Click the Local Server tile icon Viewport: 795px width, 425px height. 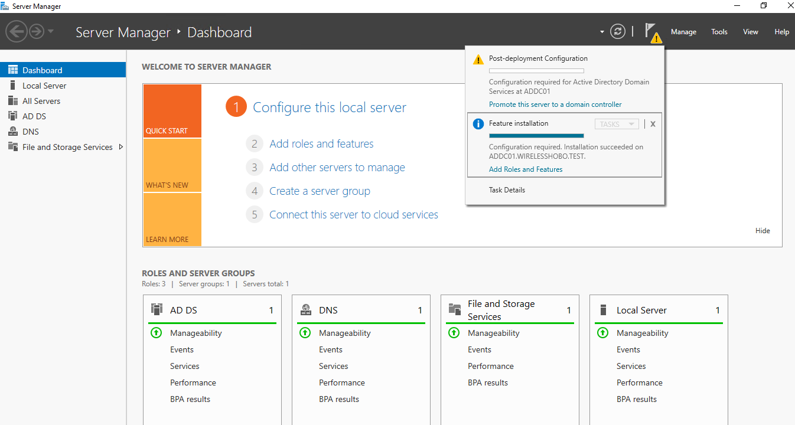click(603, 310)
